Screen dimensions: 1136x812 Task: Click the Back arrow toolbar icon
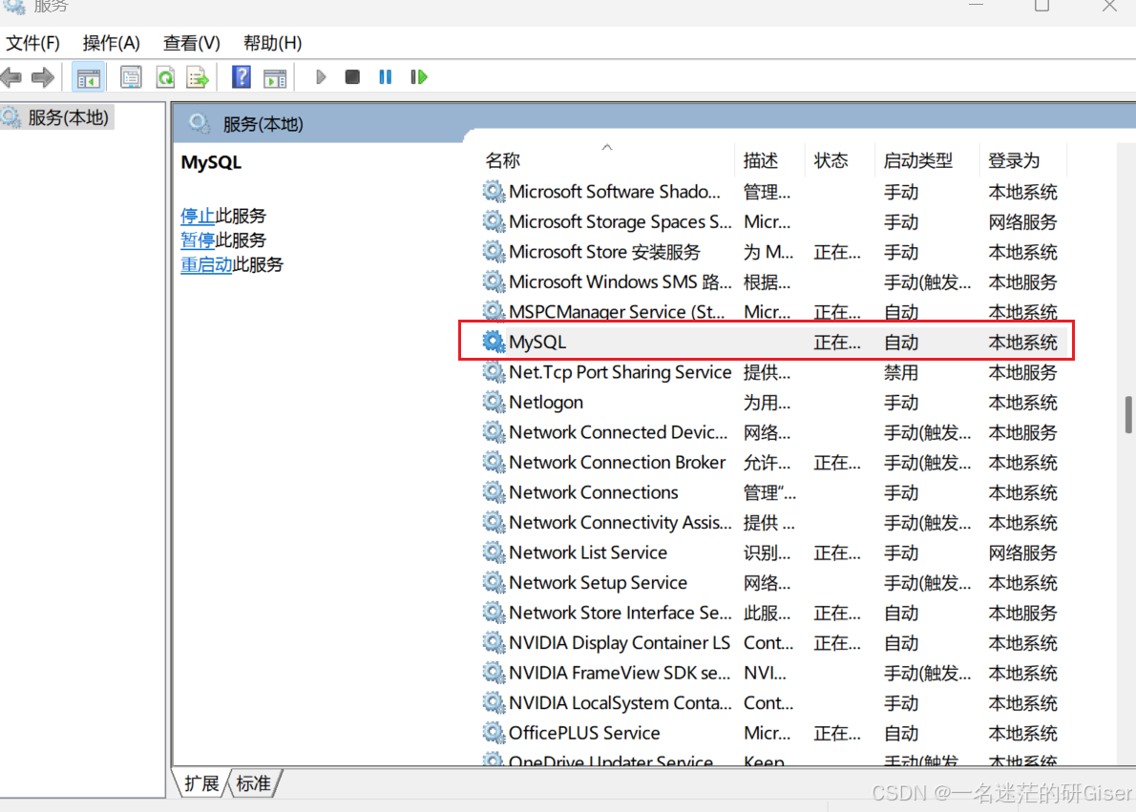11,76
